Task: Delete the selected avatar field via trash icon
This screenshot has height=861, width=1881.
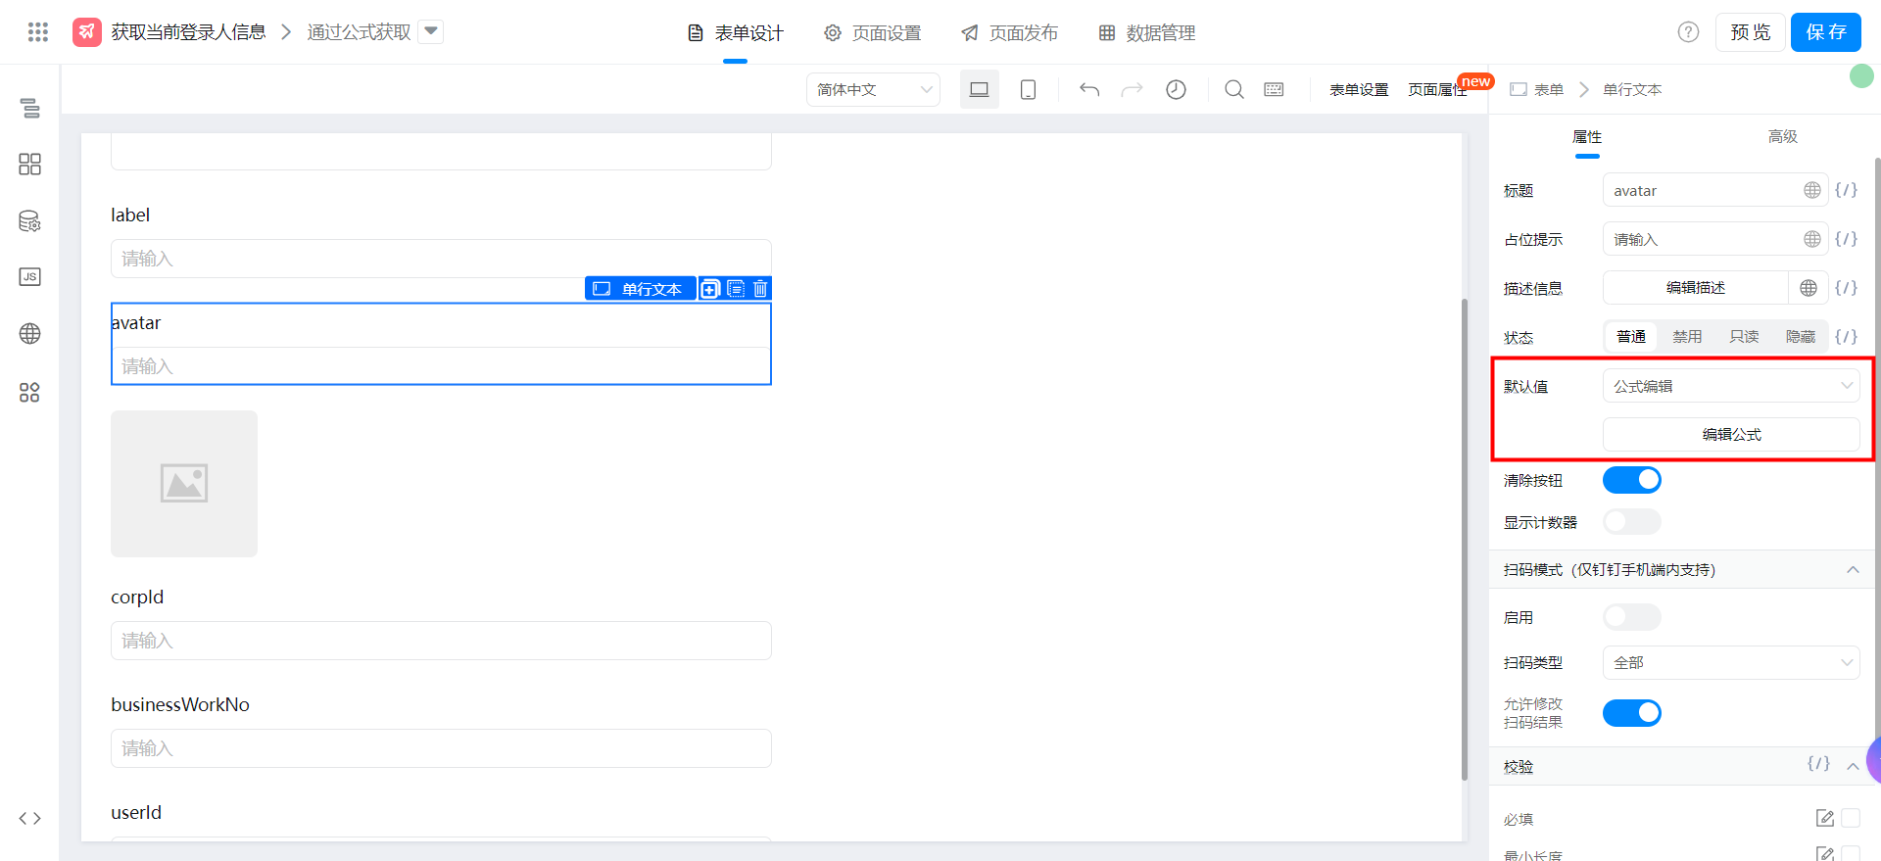Action: 760,289
